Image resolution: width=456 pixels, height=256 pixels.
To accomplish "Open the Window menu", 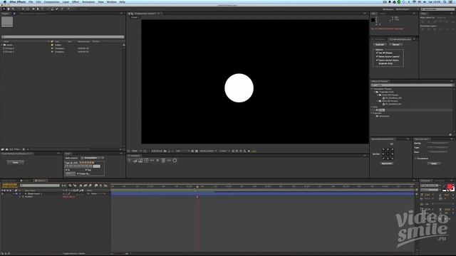I will (111, 1).
